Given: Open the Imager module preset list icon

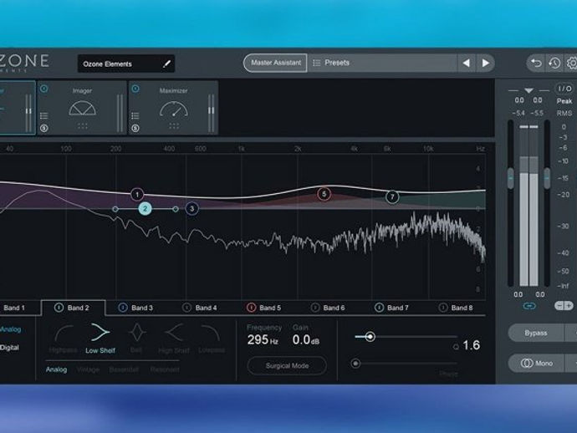Looking at the screenshot, I should tap(43, 116).
